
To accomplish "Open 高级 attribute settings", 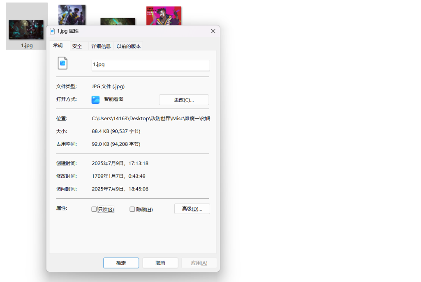I will point(192,209).
